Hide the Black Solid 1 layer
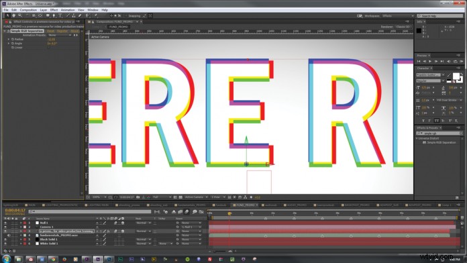 5,239
